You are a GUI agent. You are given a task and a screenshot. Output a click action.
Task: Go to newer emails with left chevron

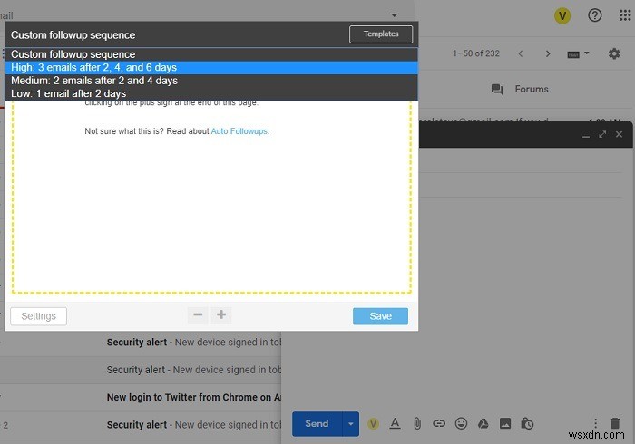521,53
